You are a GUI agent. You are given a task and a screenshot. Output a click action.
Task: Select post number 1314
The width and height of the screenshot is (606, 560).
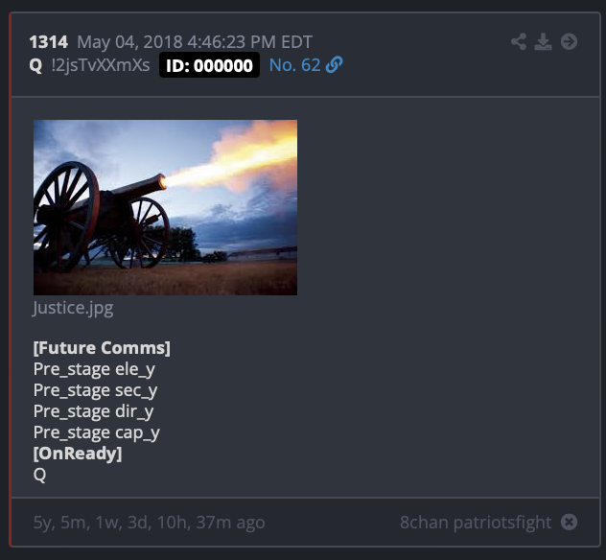tap(49, 42)
